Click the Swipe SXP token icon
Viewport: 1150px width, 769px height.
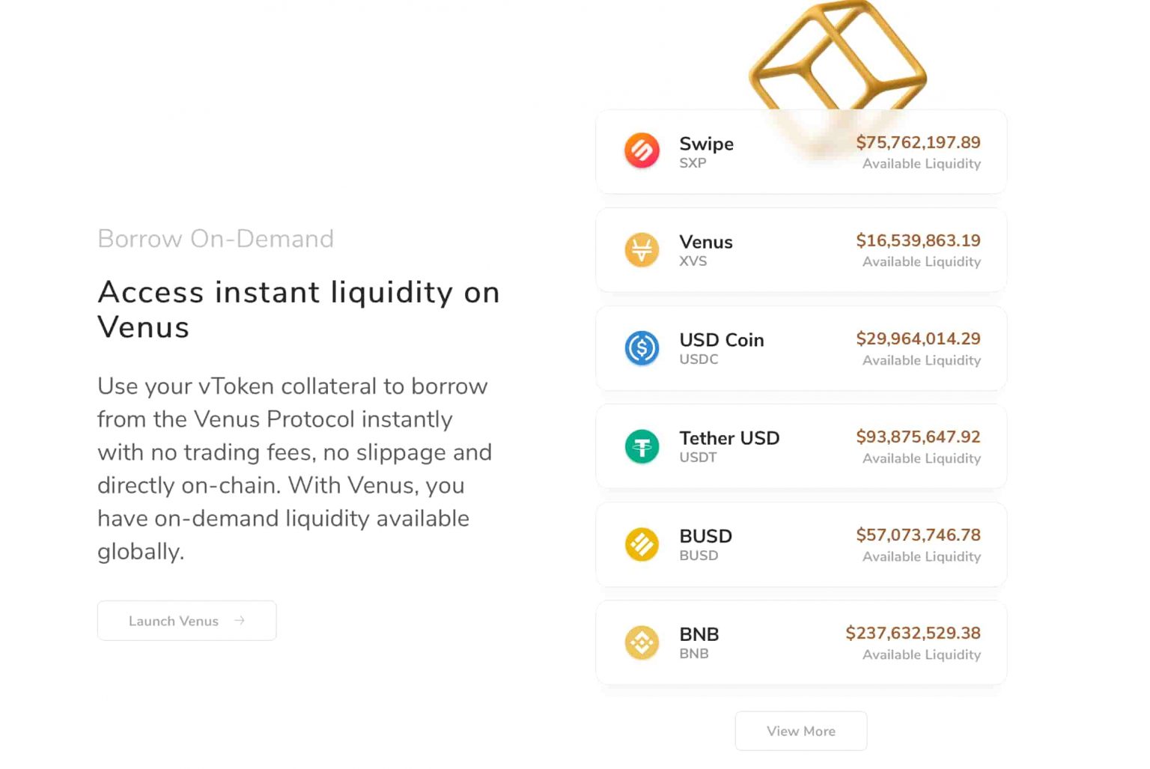click(641, 151)
